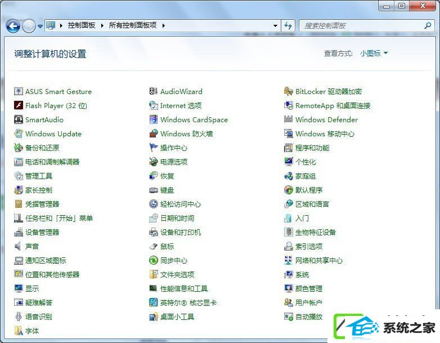Click the Forward navigation button
The height and width of the screenshot is (343, 440).
pyautogui.click(x=29, y=26)
